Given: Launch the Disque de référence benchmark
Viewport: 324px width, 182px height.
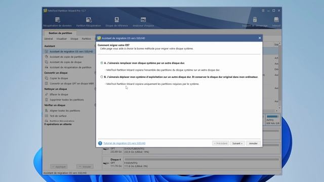Looking at the screenshot, I should [x=117, y=22].
